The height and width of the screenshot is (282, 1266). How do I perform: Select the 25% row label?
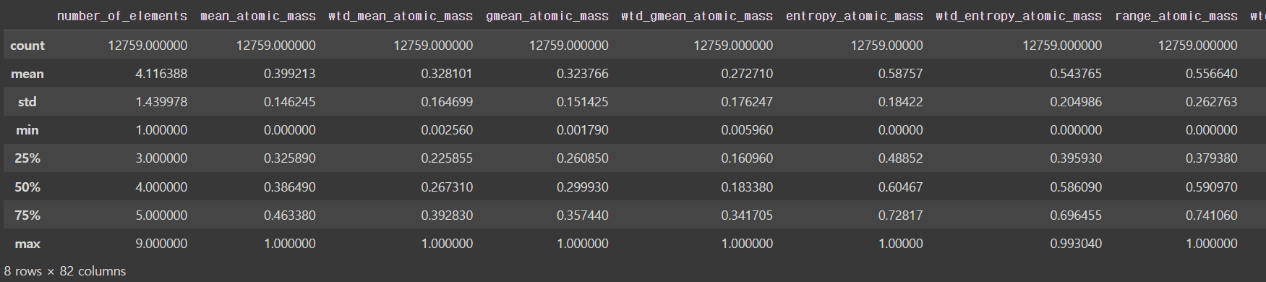pyautogui.click(x=27, y=158)
